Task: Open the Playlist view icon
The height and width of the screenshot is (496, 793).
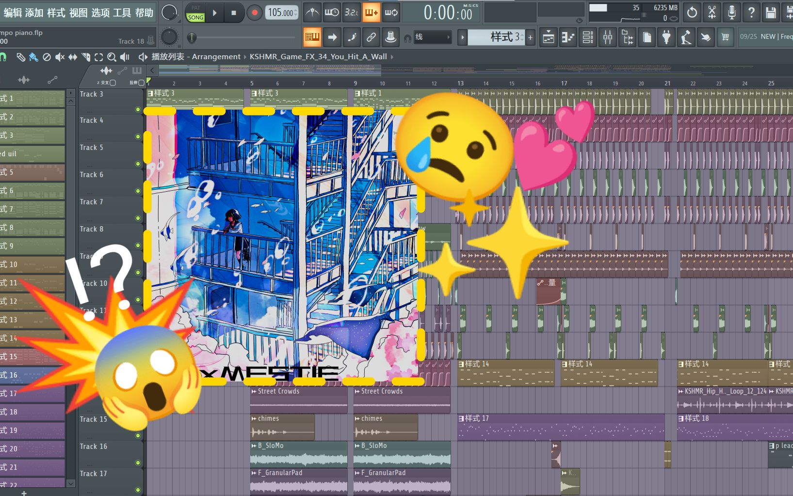Action: coord(549,37)
